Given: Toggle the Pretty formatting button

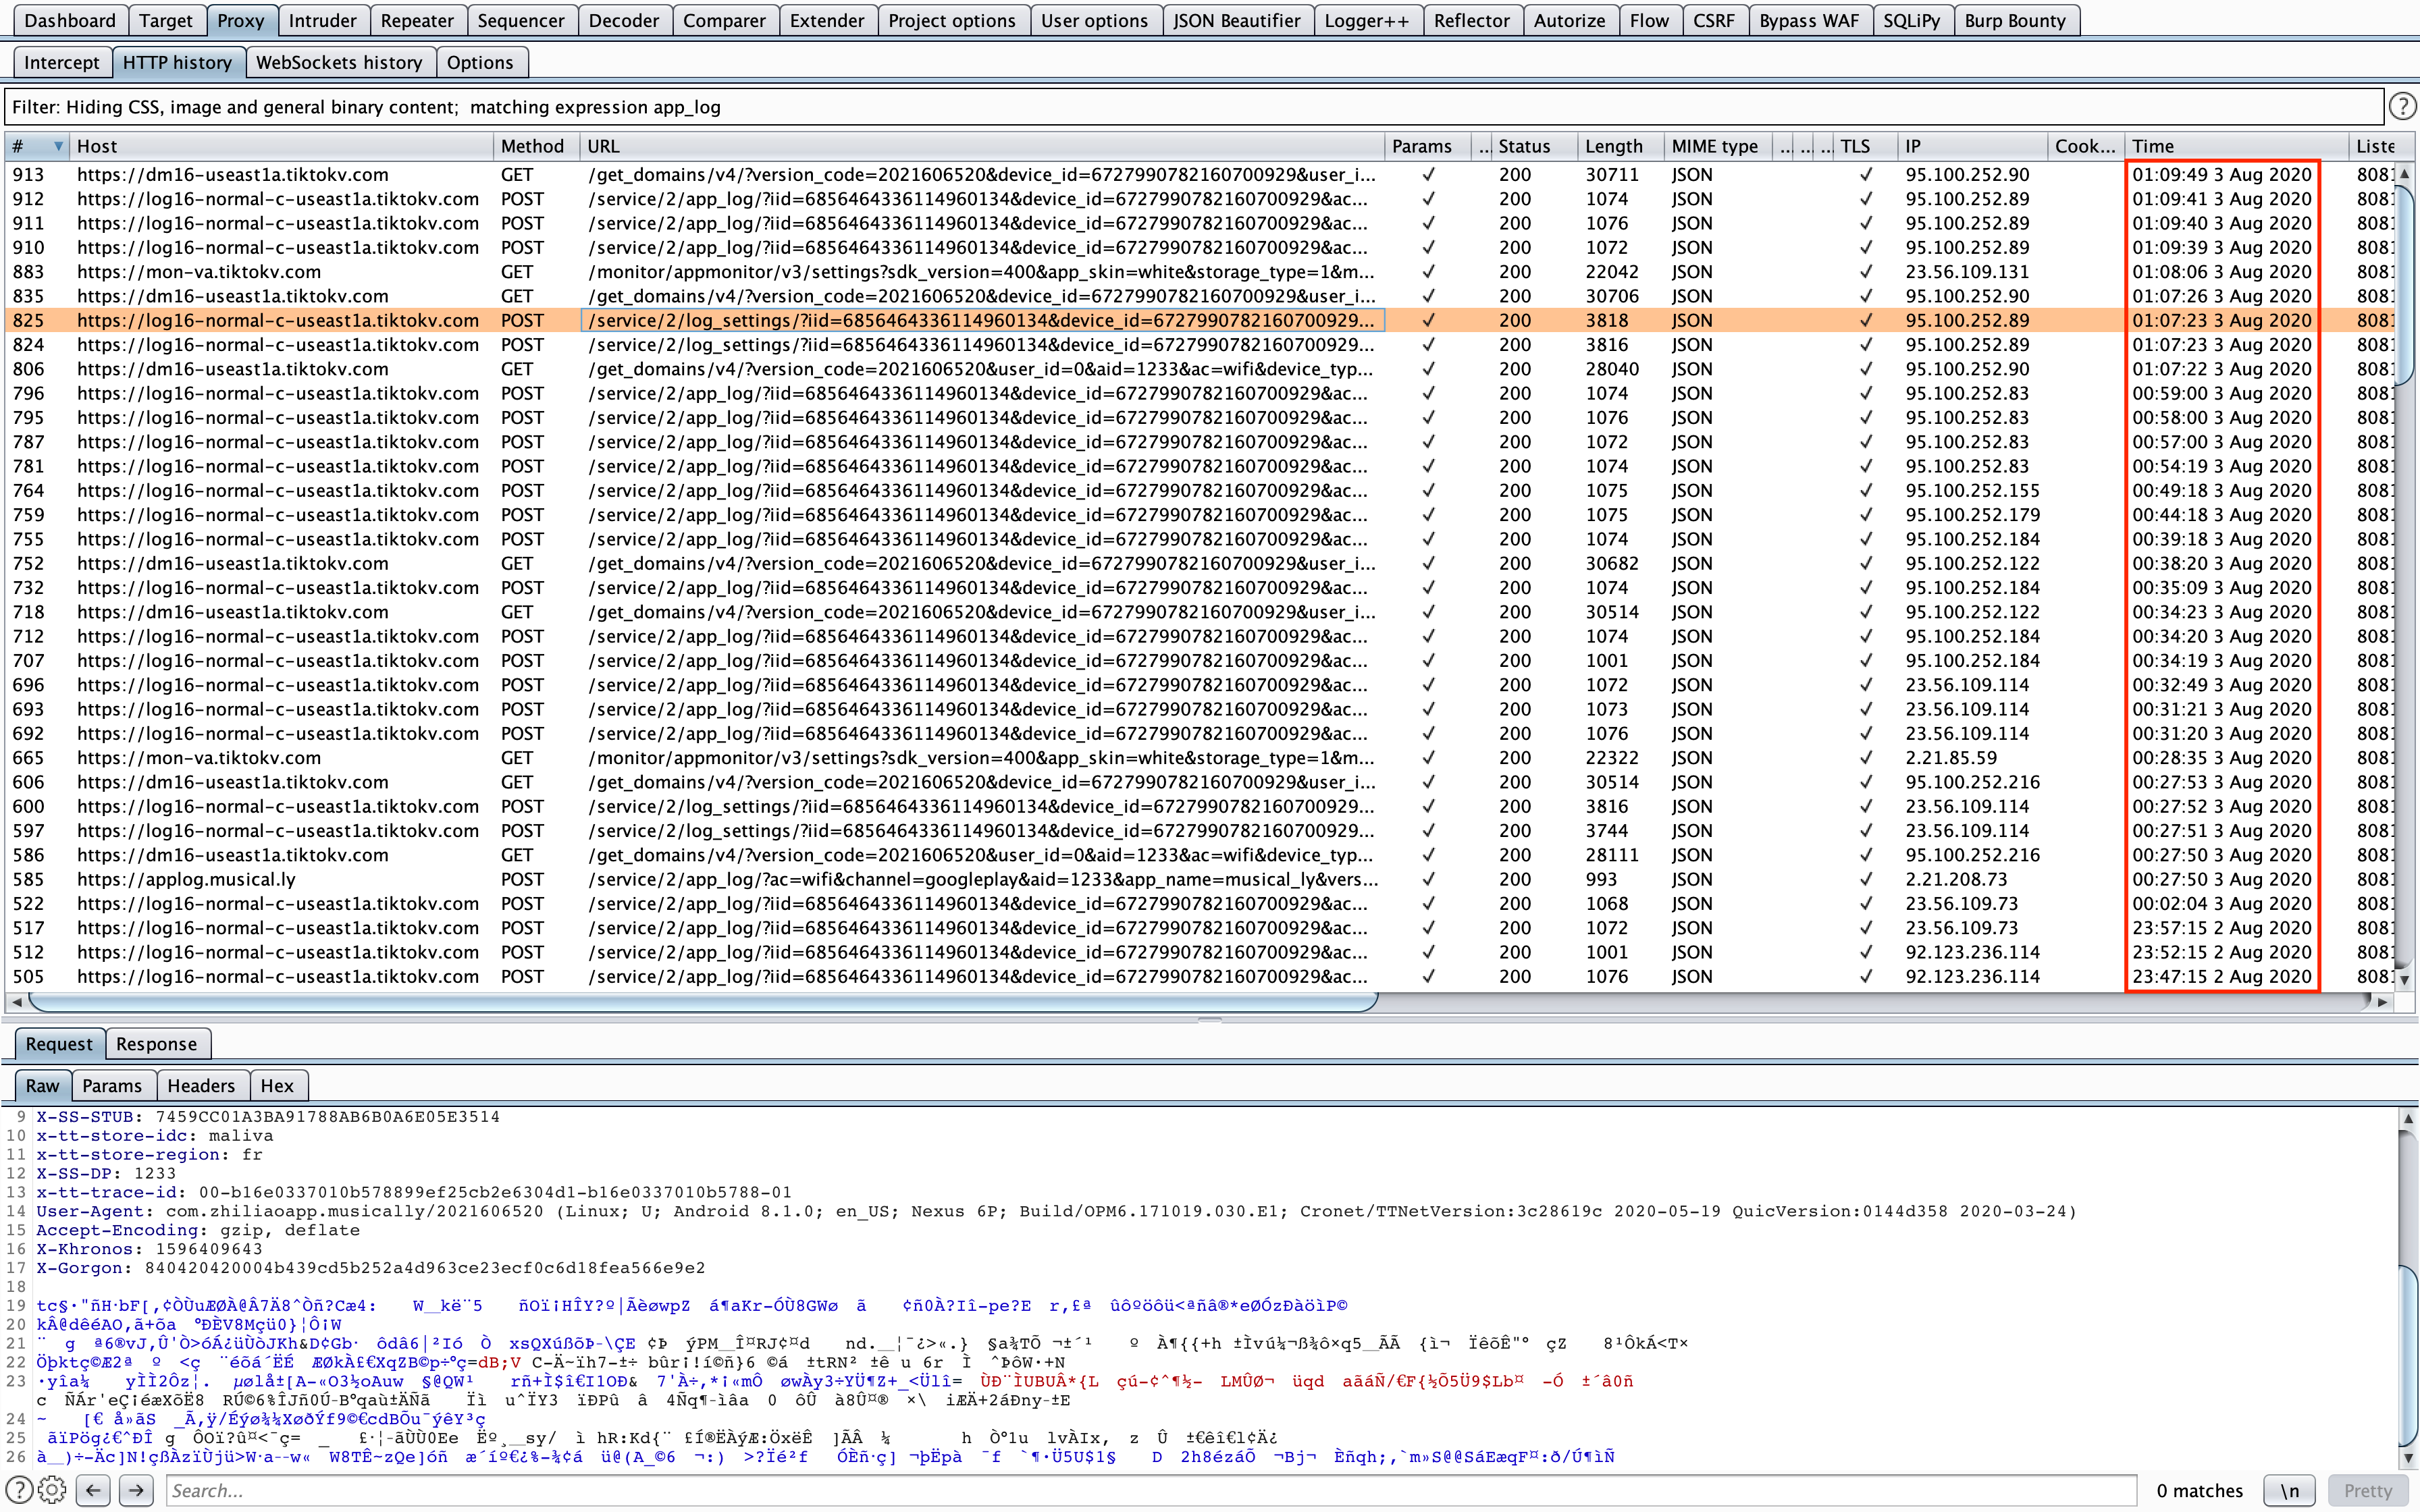Looking at the screenshot, I should click(x=2367, y=1490).
